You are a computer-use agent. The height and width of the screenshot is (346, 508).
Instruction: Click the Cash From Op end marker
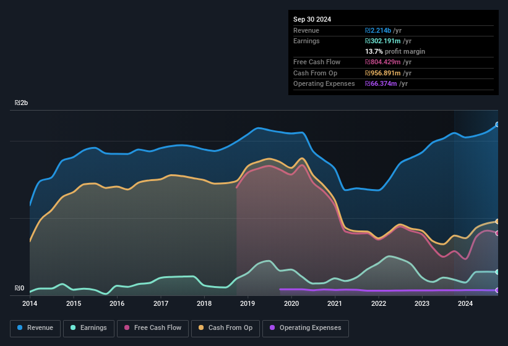(x=497, y=222)
